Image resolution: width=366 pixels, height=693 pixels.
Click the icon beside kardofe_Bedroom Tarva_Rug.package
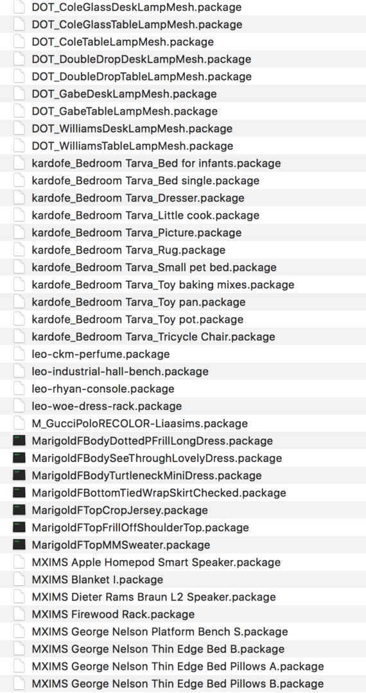[19, 250]
